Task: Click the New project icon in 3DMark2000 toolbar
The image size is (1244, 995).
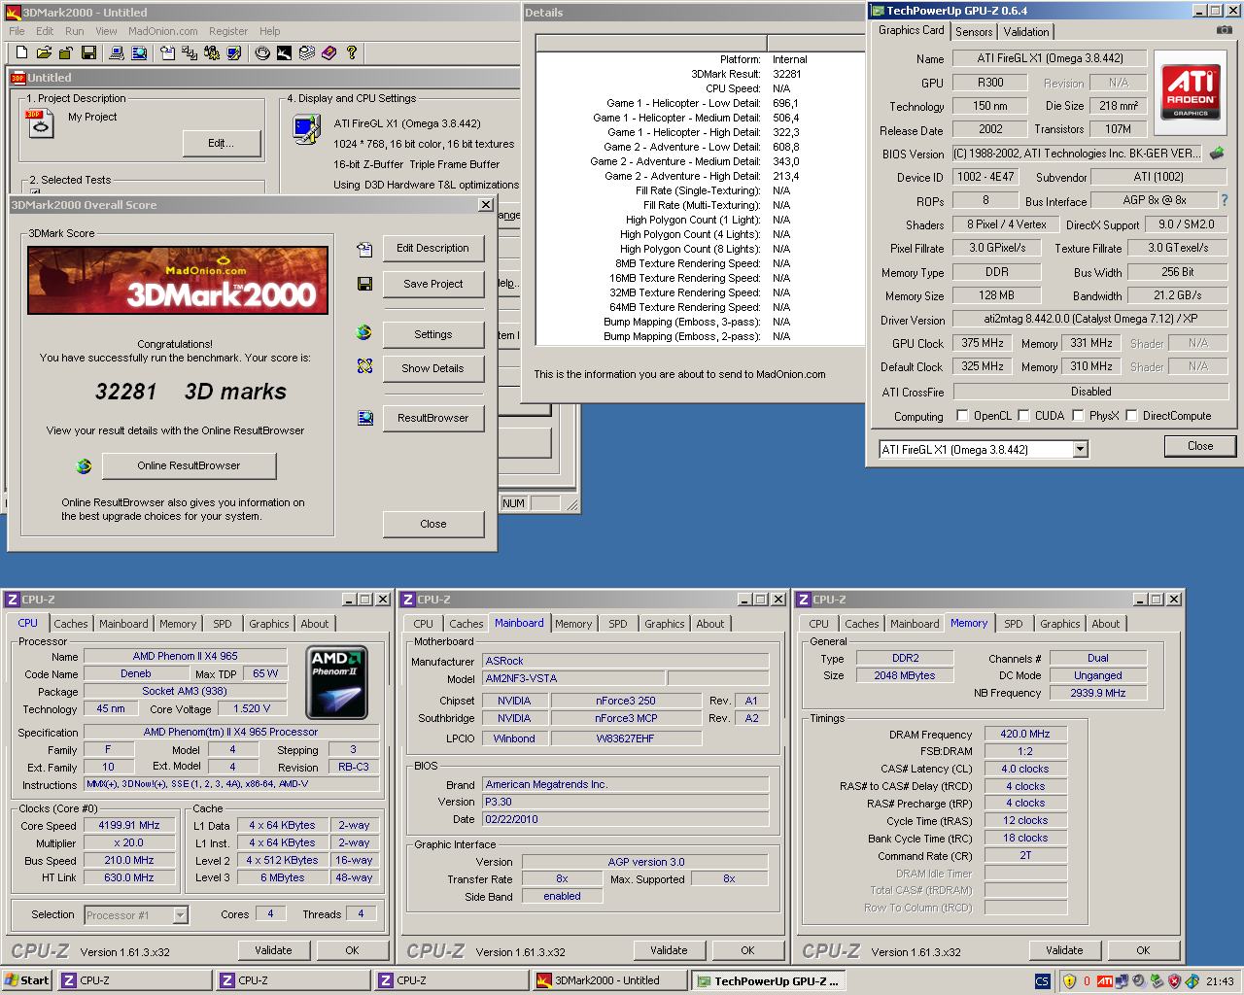Action: (x=21, y=52)
